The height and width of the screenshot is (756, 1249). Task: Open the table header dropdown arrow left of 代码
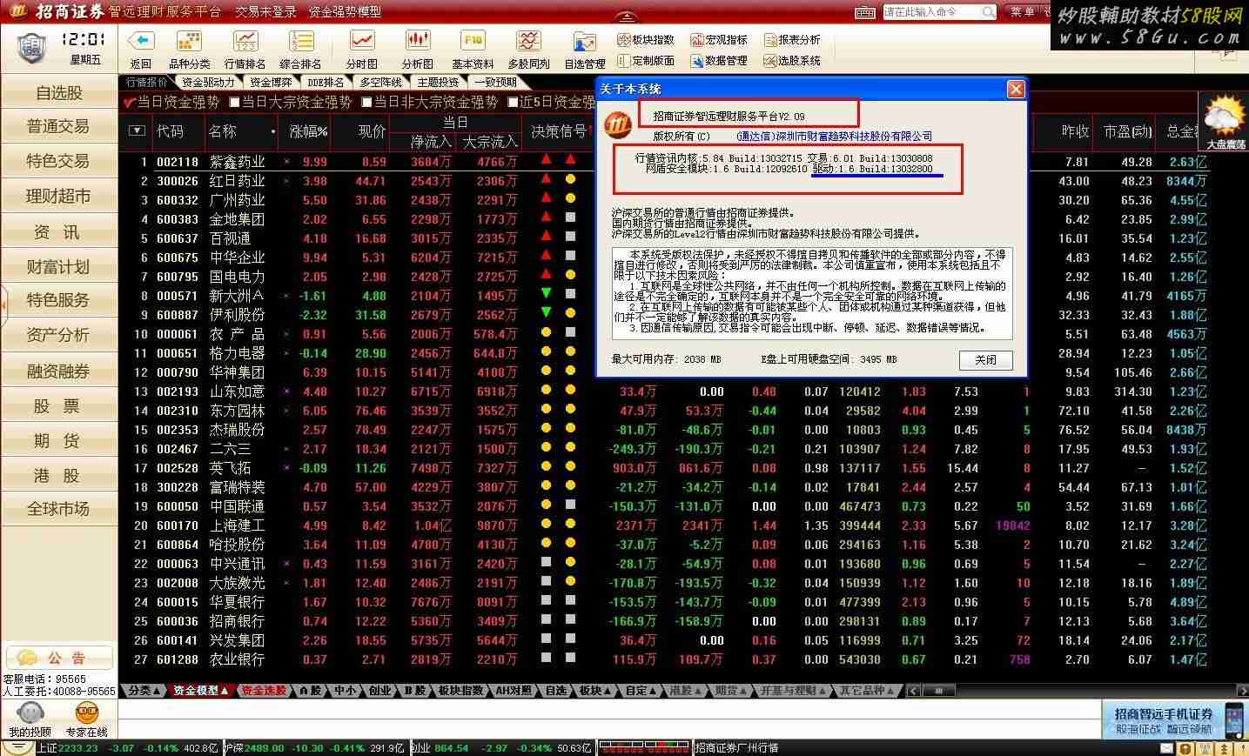[x=137, y=130]
